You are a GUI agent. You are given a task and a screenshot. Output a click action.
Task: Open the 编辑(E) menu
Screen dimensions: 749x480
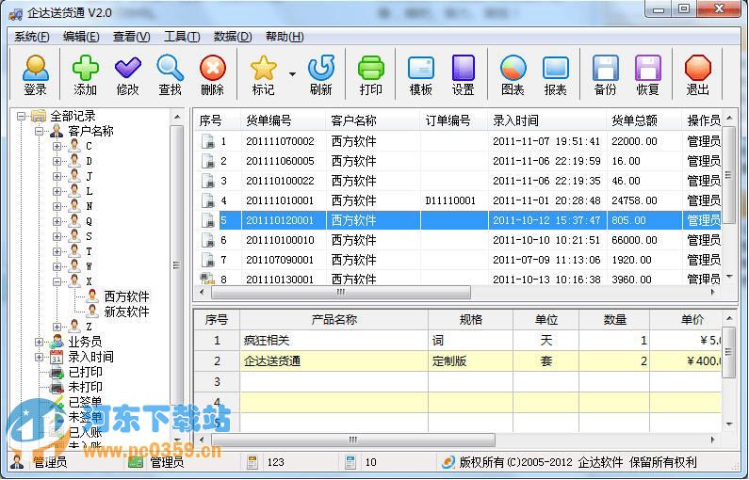pos(81,37)
